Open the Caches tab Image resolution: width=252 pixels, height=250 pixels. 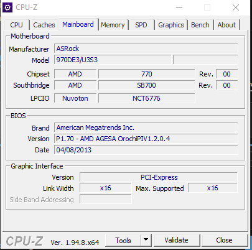(44, 25)
